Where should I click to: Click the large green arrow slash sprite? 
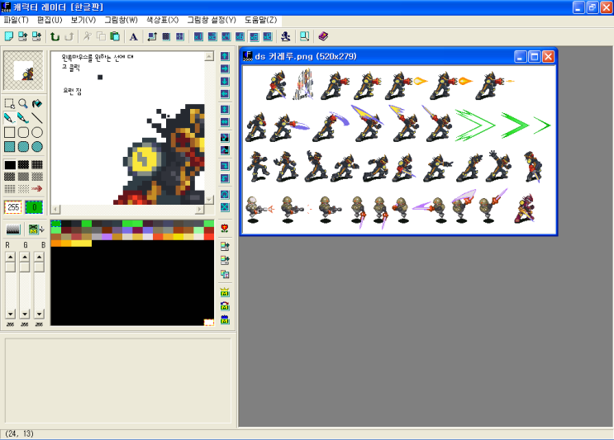(474, 125)
